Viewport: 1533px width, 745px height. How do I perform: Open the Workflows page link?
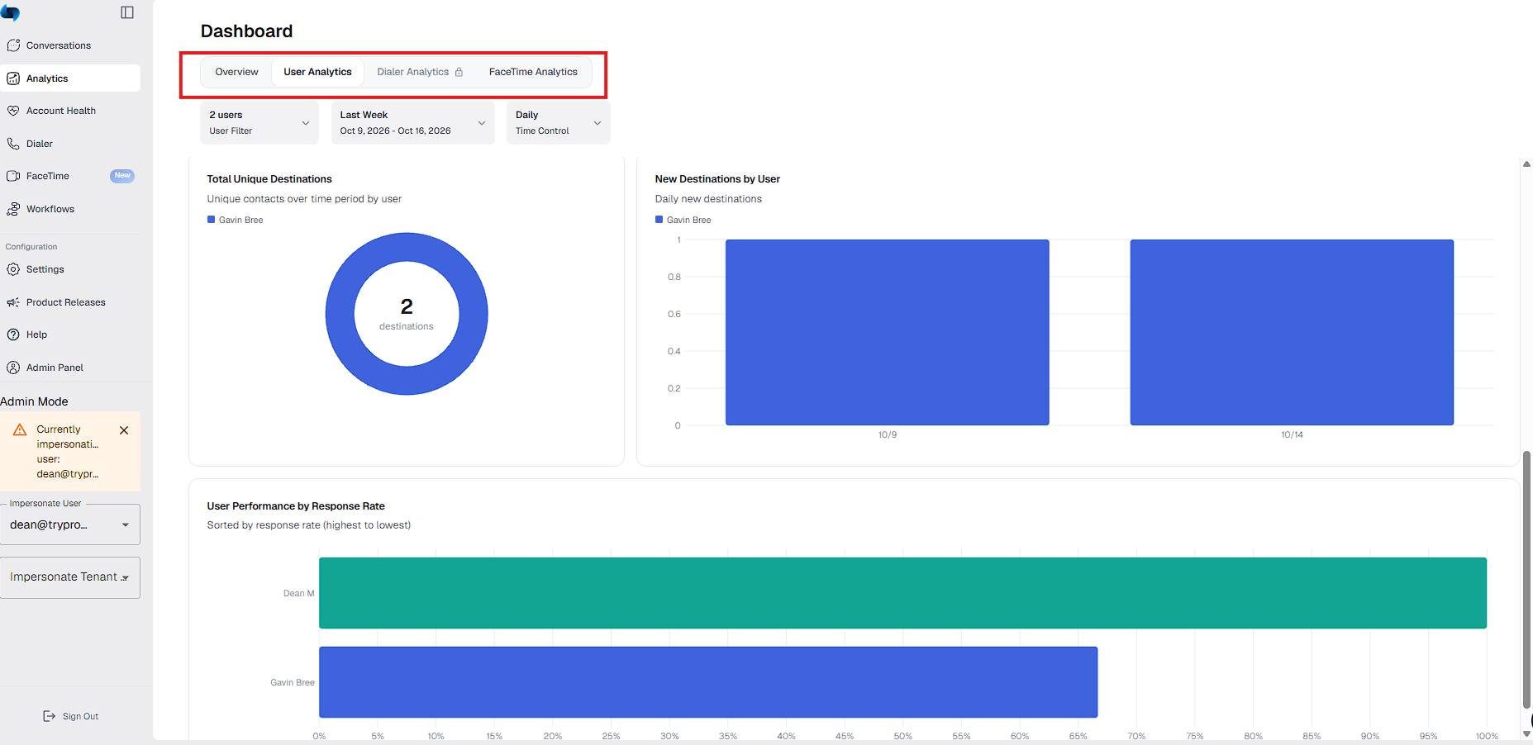pyautogui.click(x=50, y=209)
